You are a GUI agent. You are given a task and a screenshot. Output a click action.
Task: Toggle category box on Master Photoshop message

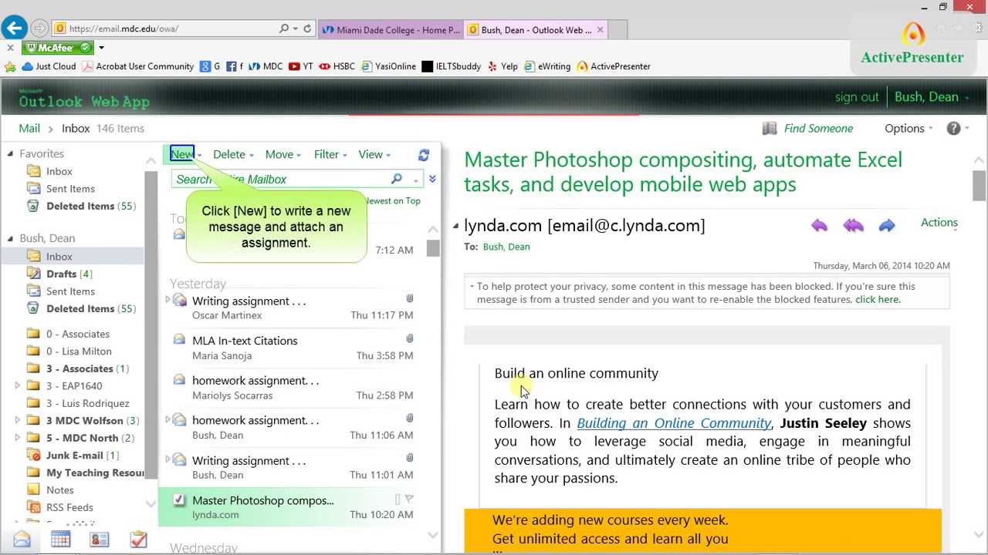tap(398, 499)
